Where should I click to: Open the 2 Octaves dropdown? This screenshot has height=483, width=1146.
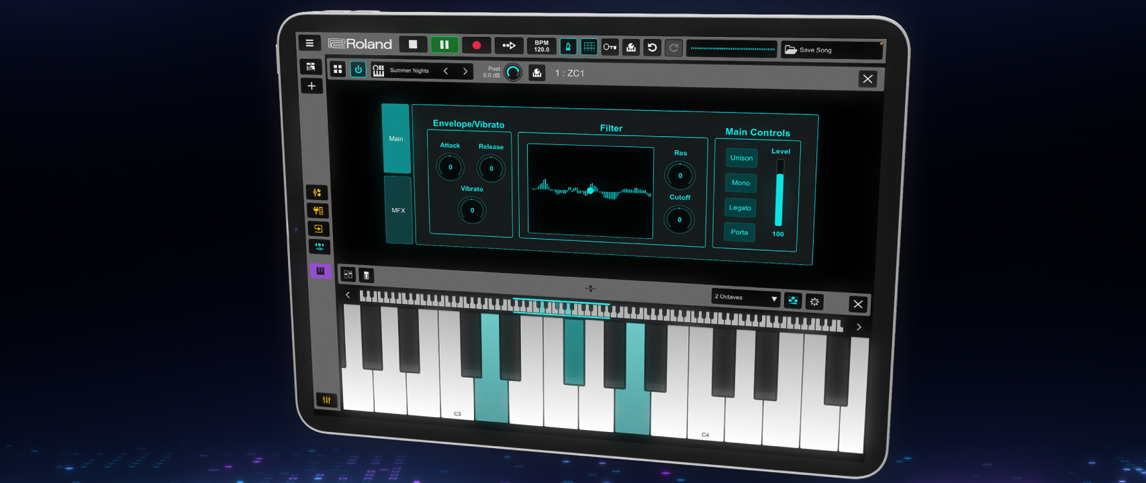[745, 297]
